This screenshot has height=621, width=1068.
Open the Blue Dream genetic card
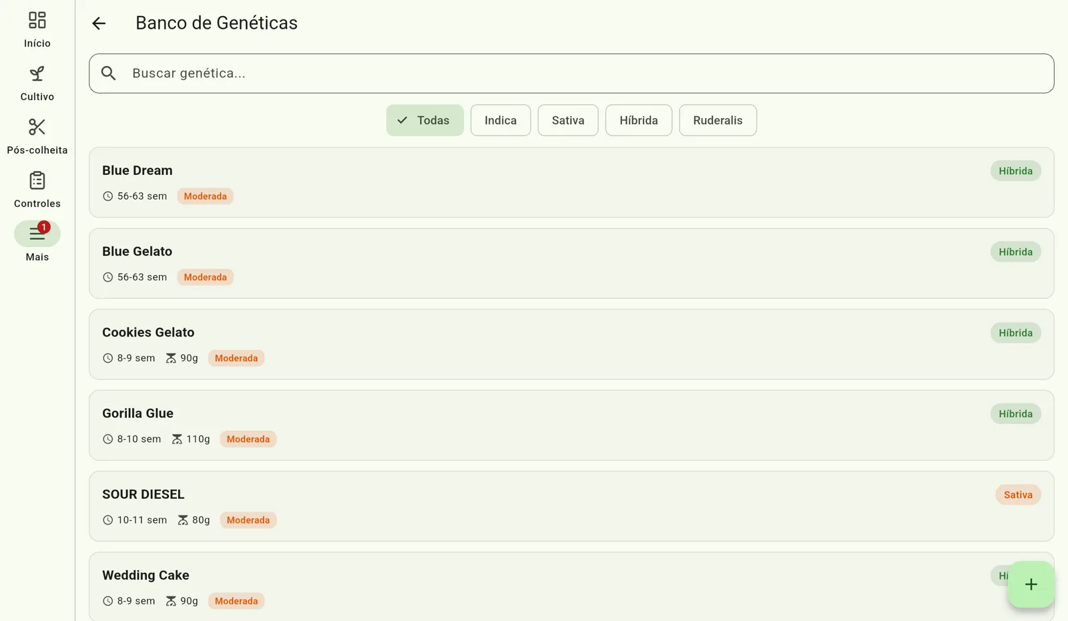[571, 182]
